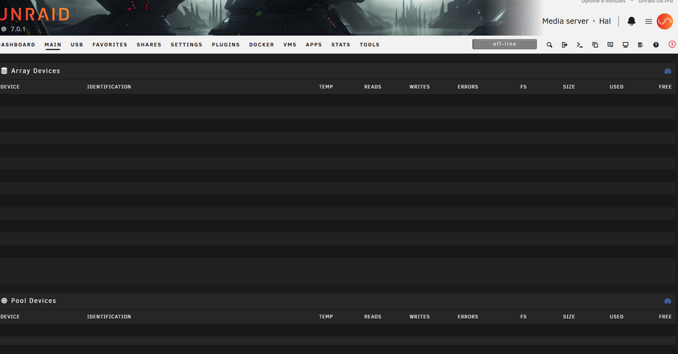
Task: Click the Array Devices database icon
Action: (x=4, y=71)
